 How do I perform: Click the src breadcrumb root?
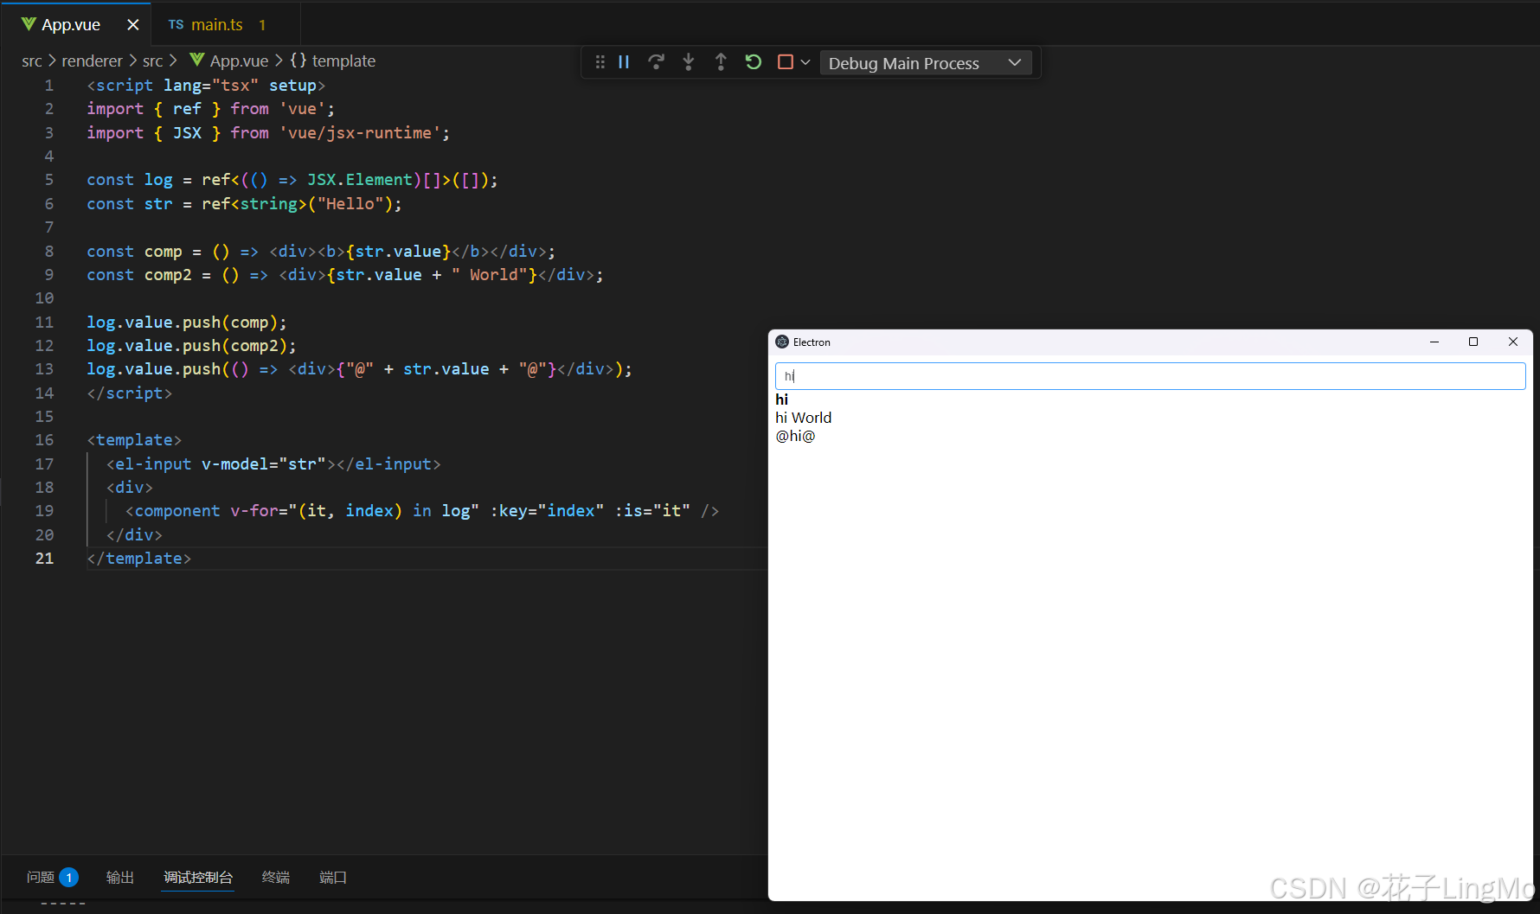(x=32, y=61)
